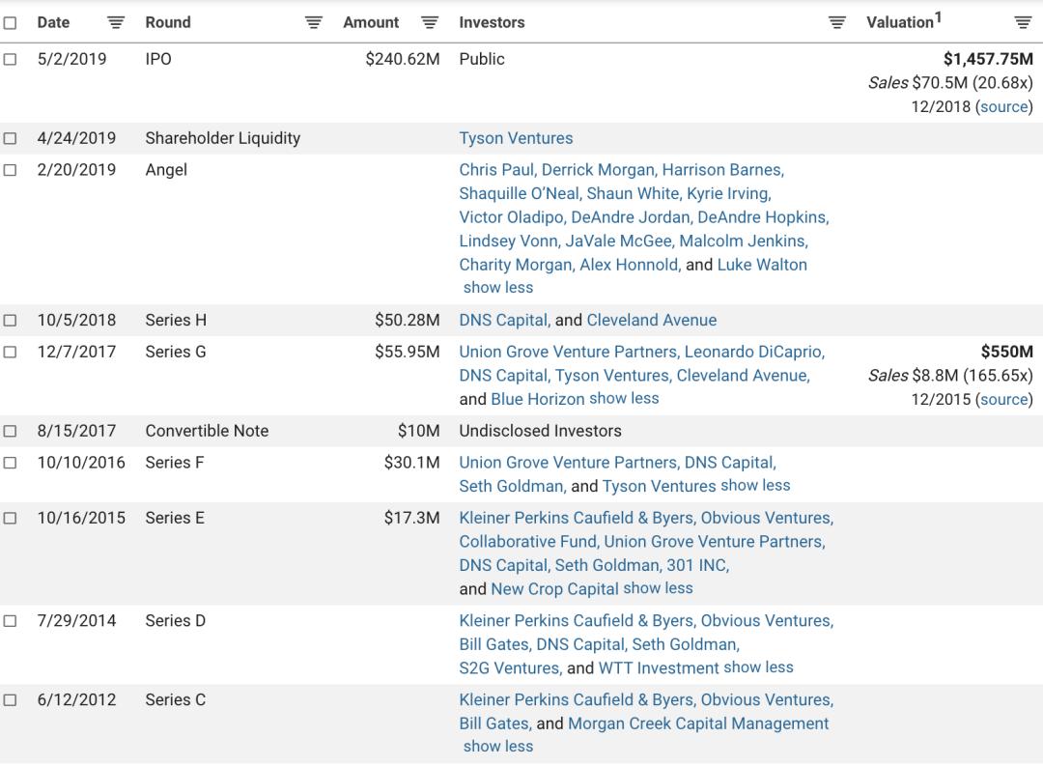Open New Crop Capital investor link
1043x766 pixels.
point(554,589)
